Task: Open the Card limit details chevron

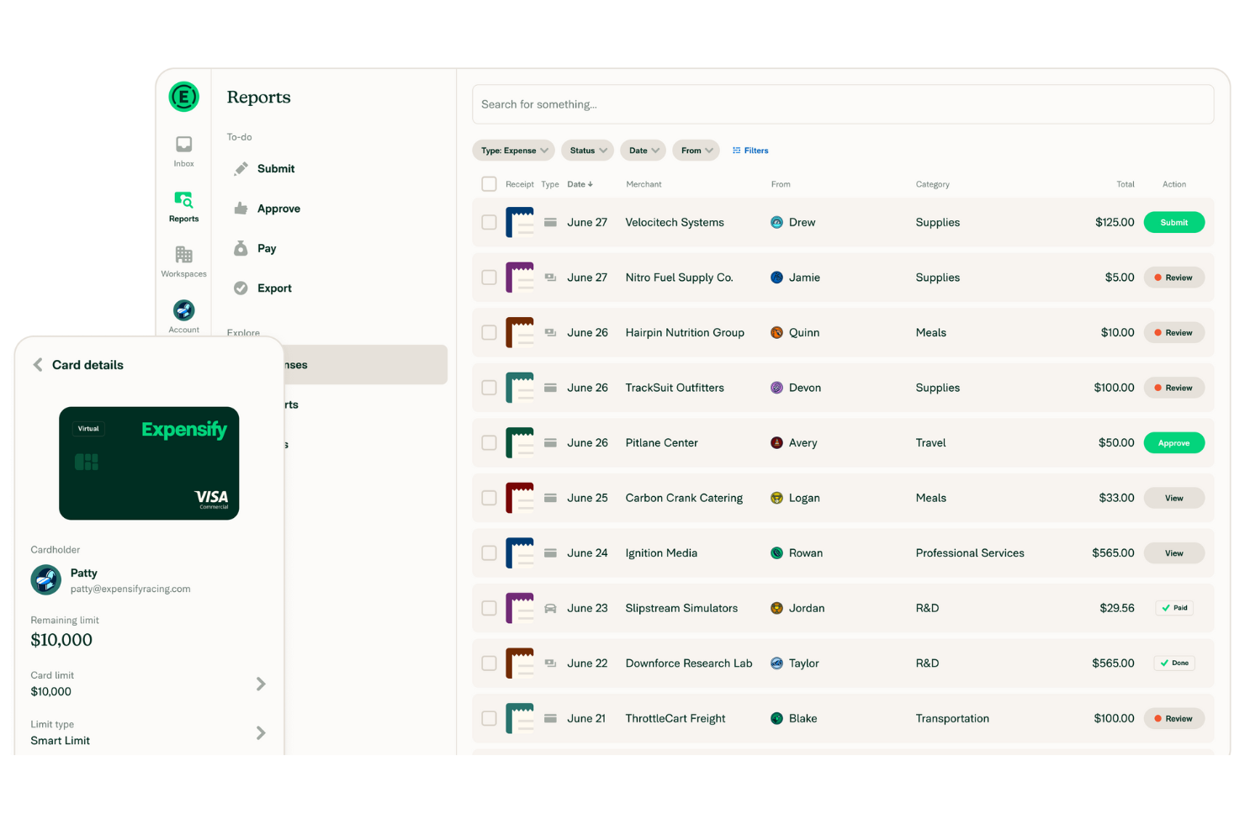Action: 261,684
